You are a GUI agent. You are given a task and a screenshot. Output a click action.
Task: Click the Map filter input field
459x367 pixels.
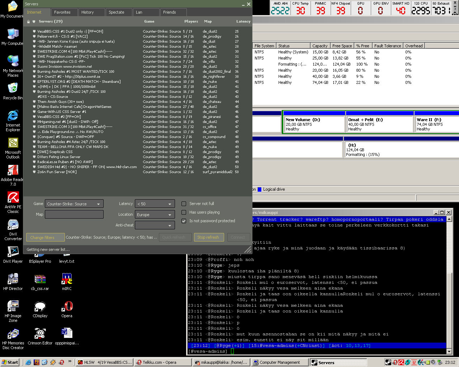[74, 214]
